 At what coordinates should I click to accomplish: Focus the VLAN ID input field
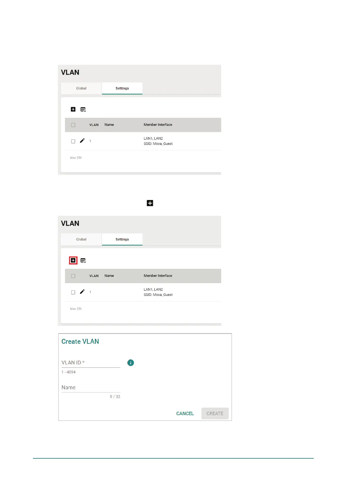tap(91, 363)
